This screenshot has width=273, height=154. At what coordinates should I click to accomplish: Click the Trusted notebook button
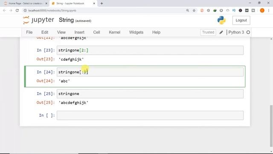coord(208,33)
